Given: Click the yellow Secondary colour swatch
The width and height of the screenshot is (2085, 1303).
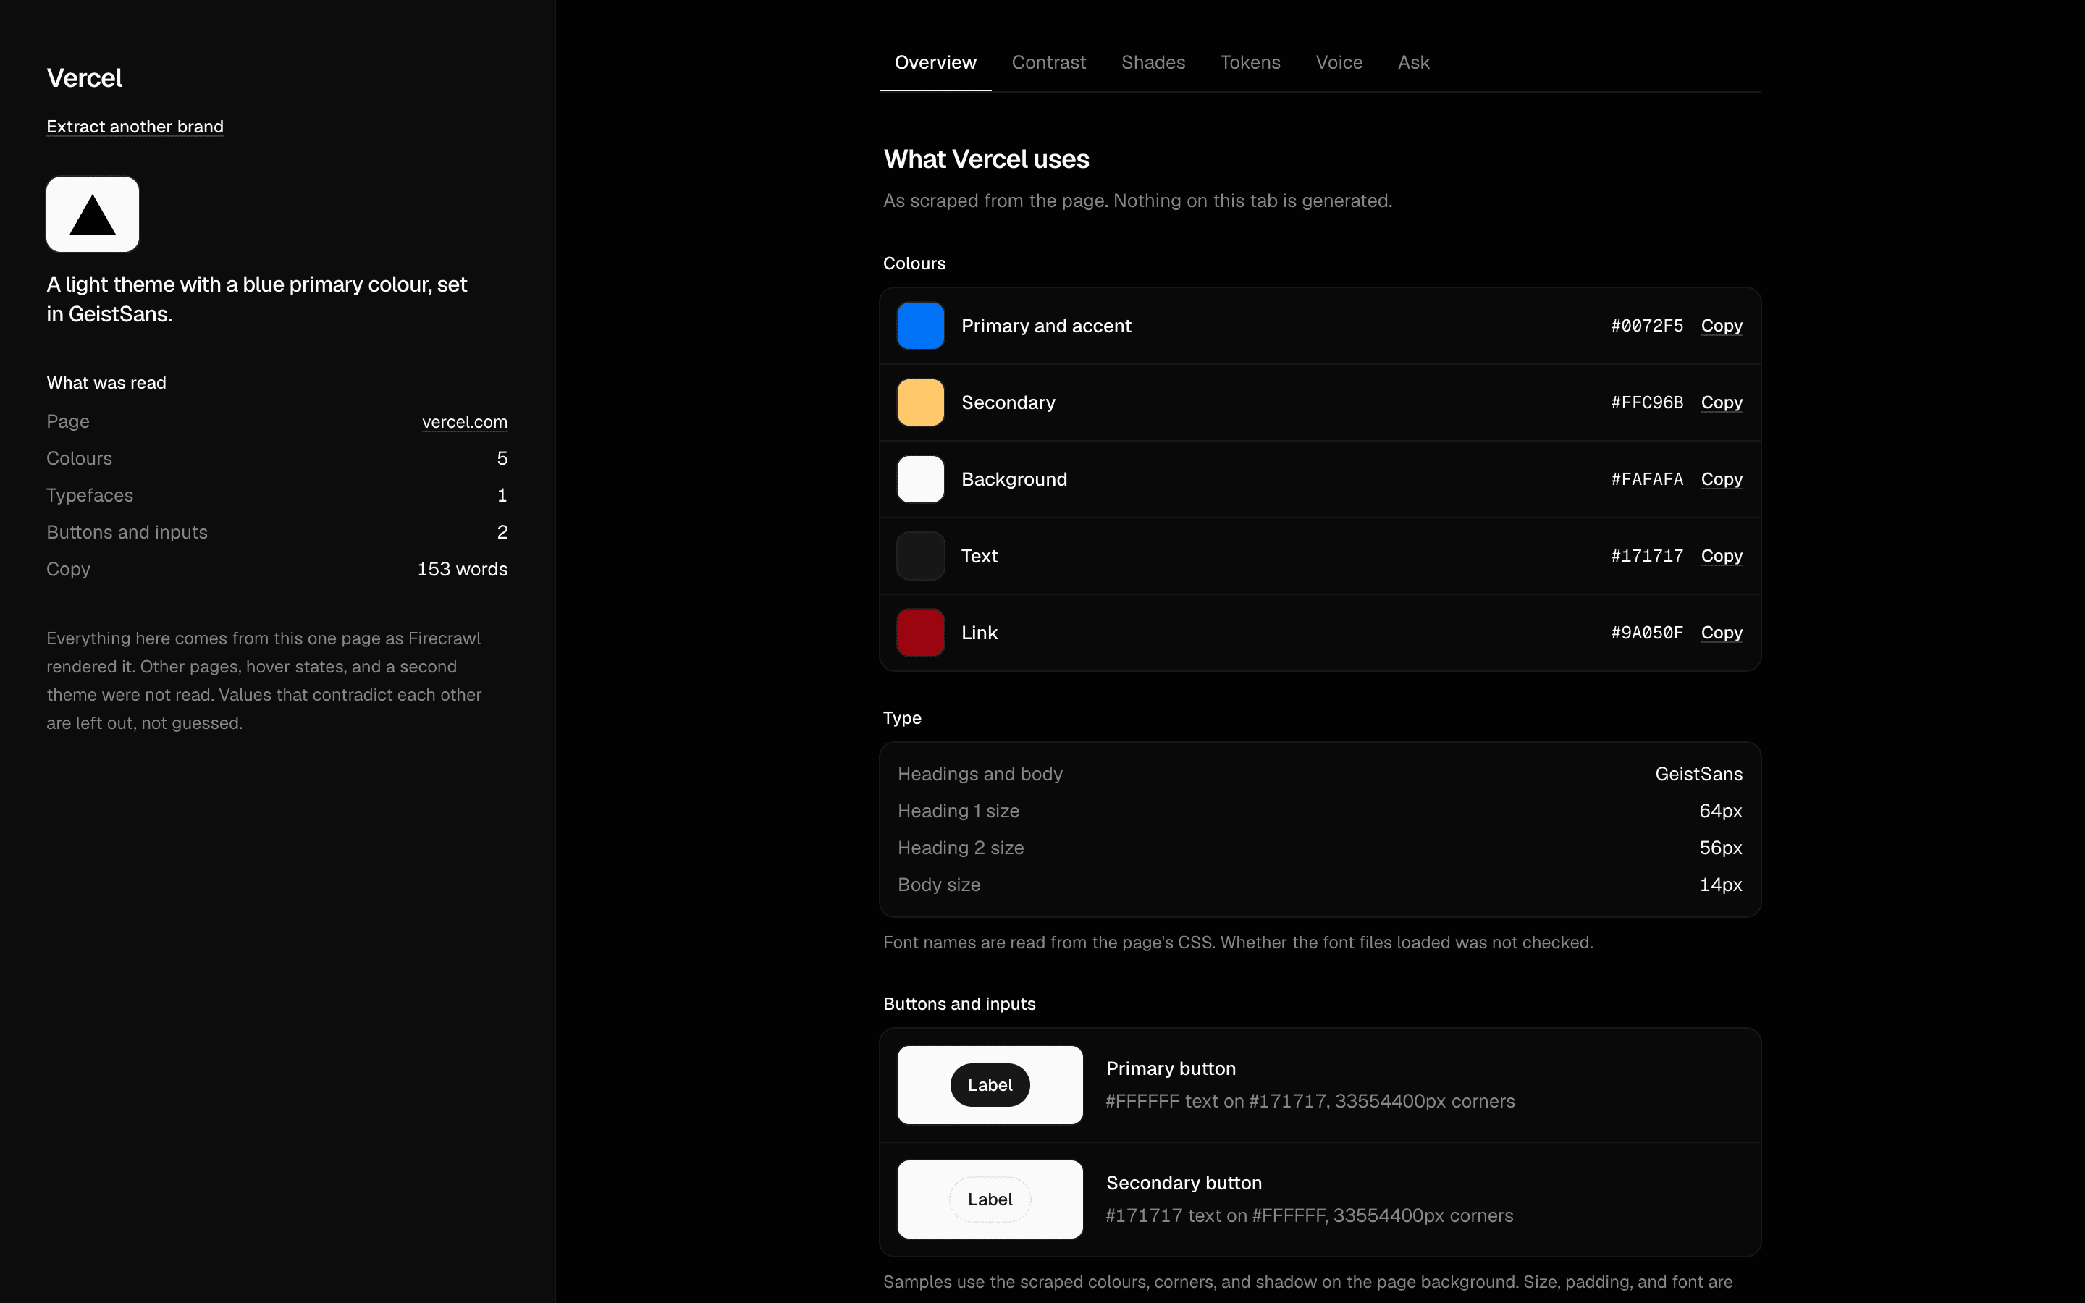Looking at the screenshot, I should click(x=920, y=402).
